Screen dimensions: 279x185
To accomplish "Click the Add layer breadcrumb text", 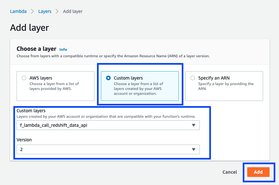I will point(73,11).
